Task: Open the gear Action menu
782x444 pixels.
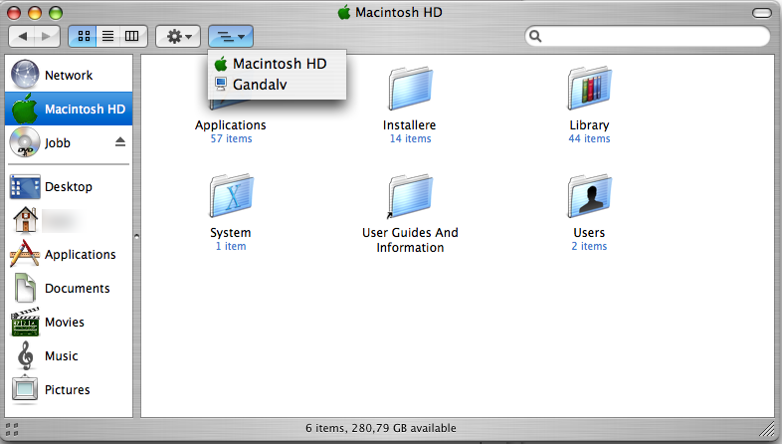Action: [178, 36]
